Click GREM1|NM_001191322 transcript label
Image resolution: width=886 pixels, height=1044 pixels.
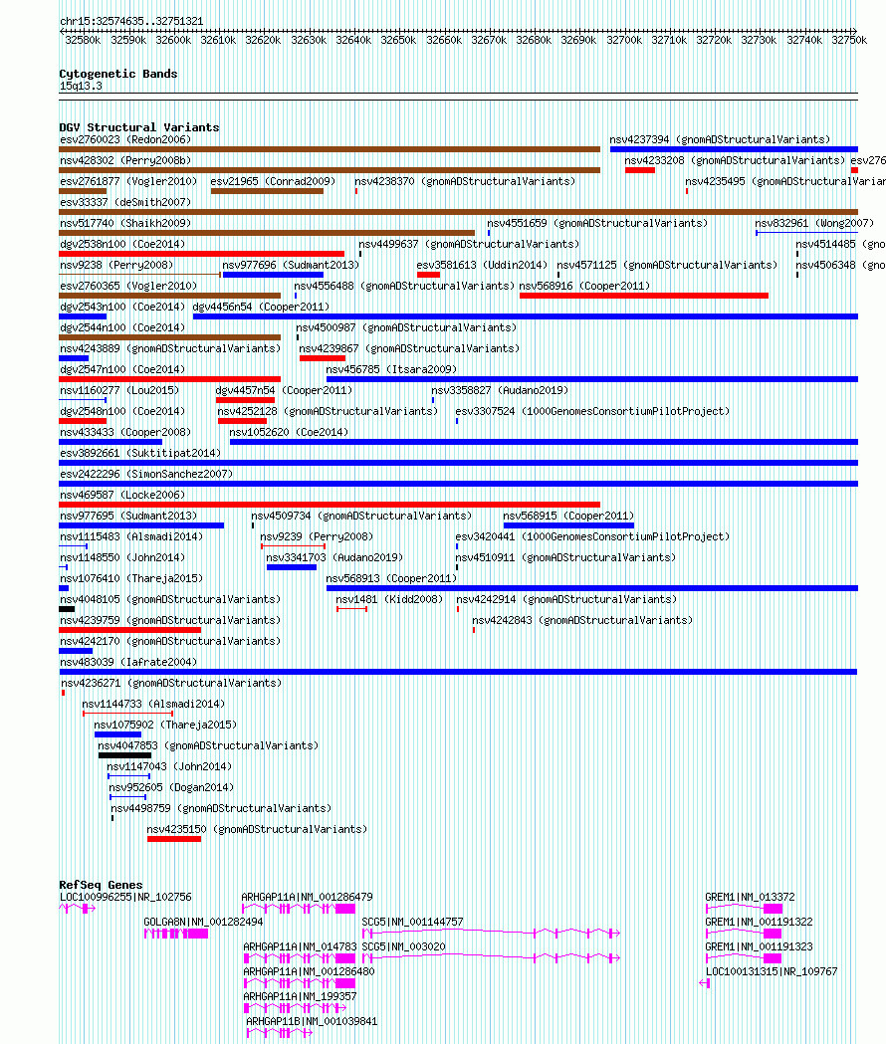pos(759,923)
